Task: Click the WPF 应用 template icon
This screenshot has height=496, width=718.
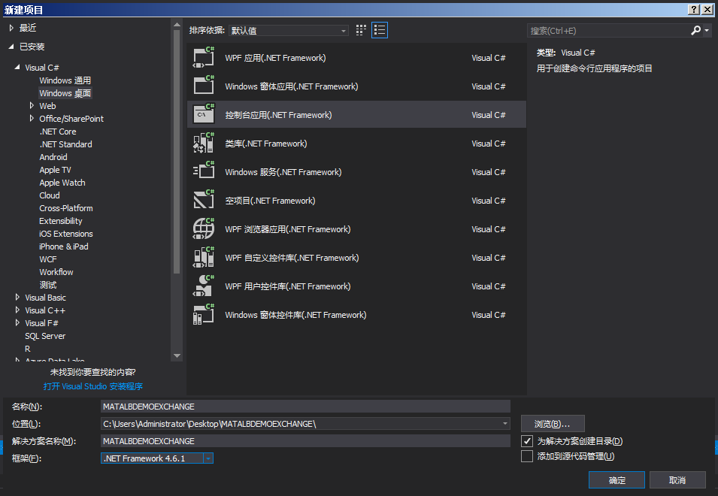Action: tap(204, 58)
